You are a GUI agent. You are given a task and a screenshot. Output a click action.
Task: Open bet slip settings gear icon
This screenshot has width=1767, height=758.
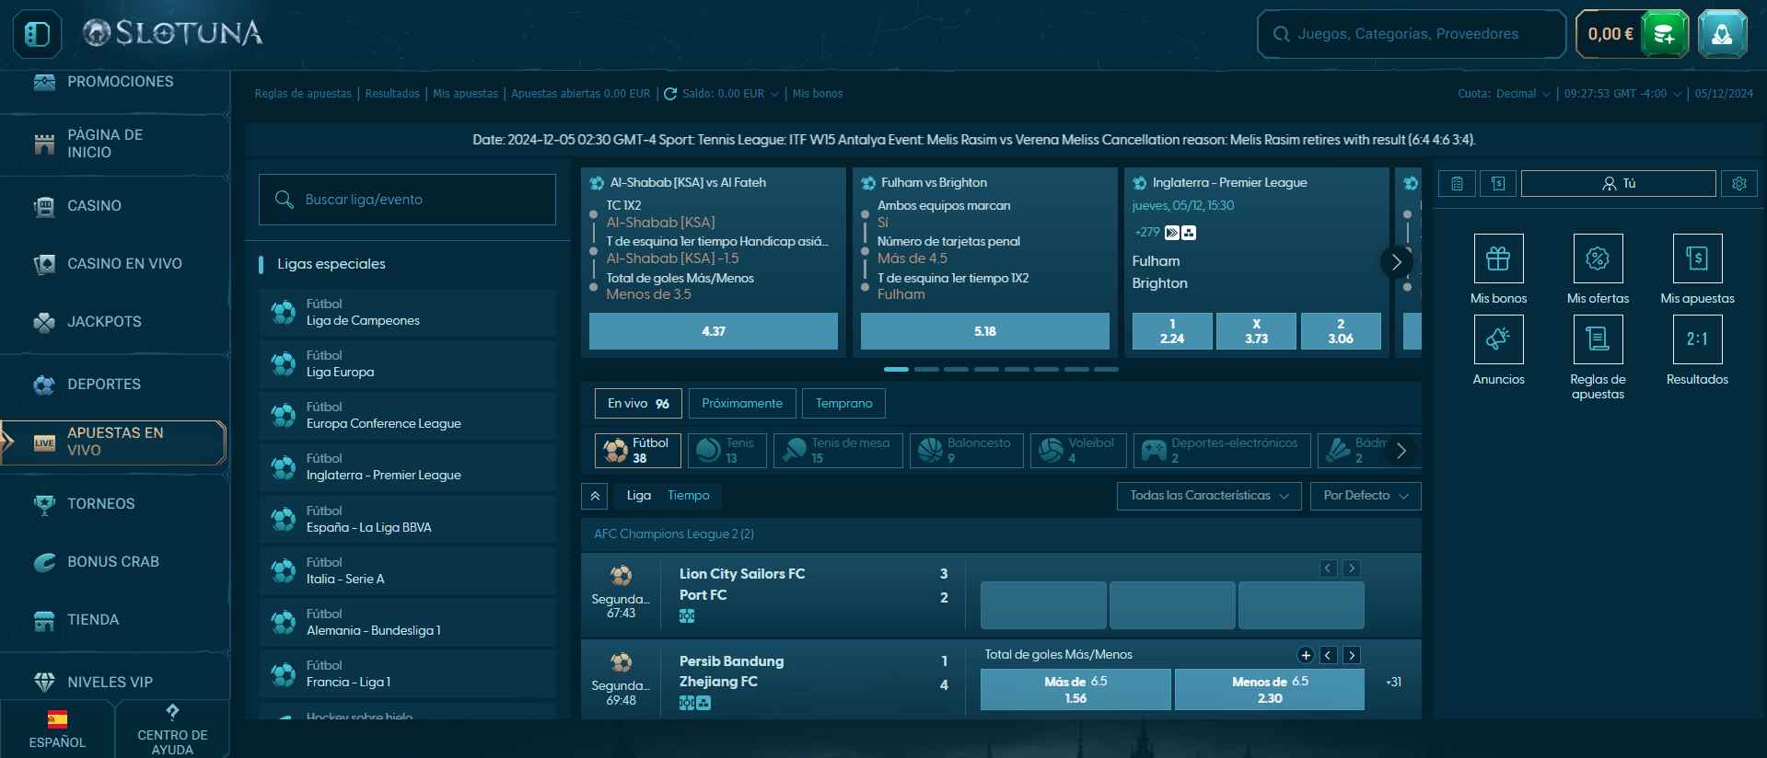coord(1738,183)
